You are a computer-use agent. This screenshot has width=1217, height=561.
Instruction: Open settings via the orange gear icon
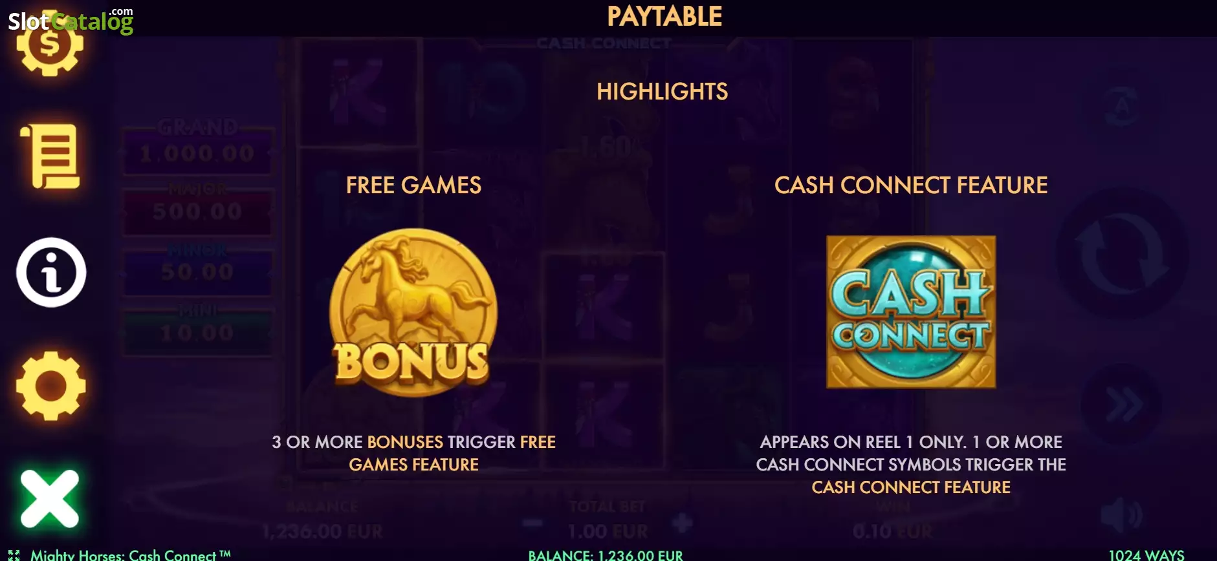51,386
